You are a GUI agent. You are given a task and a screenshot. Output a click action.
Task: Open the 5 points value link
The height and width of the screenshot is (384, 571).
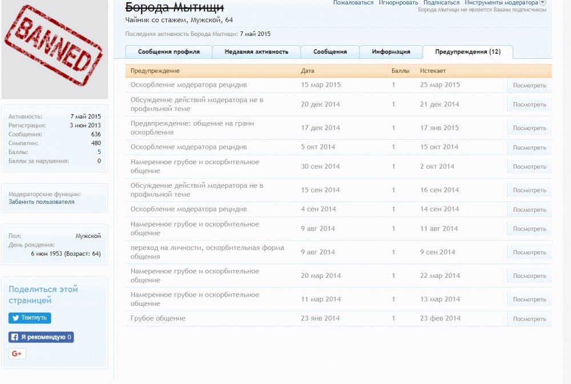[99, 152]
